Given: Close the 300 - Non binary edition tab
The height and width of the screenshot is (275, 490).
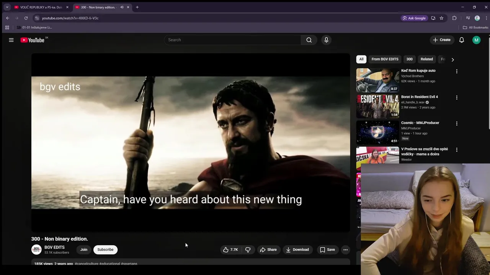Looking at the screenshot, I should click(x=128, y=7).
